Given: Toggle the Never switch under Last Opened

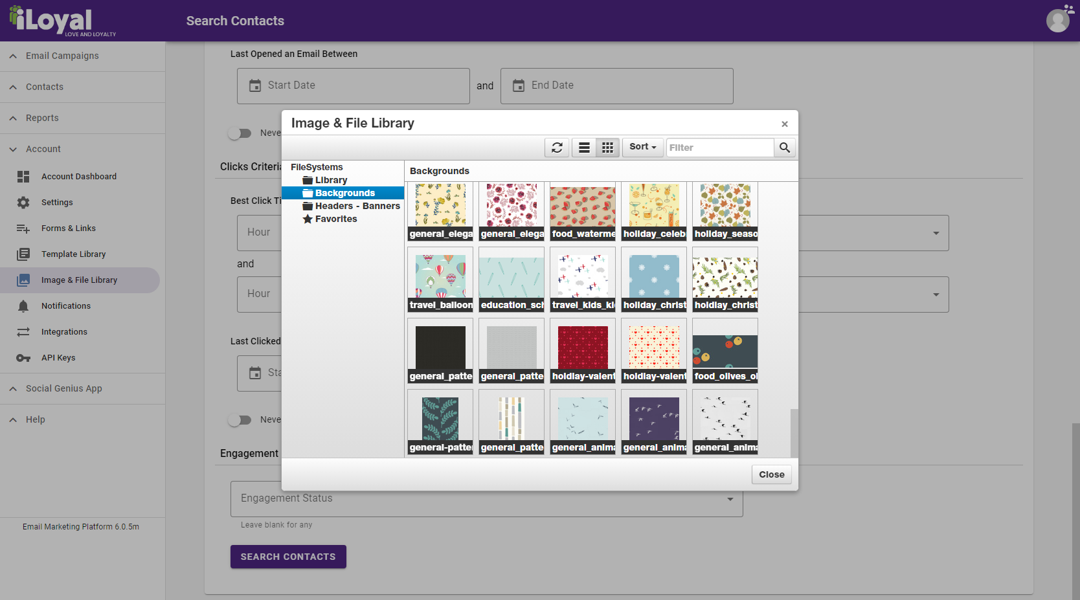Looking at the screenshot, I should (x=240, y=133).
